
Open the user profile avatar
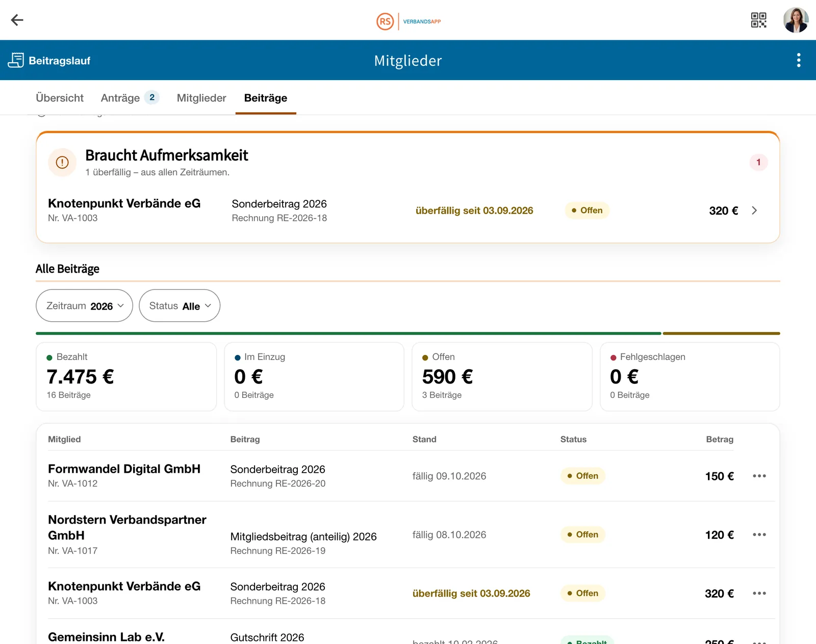796,20
